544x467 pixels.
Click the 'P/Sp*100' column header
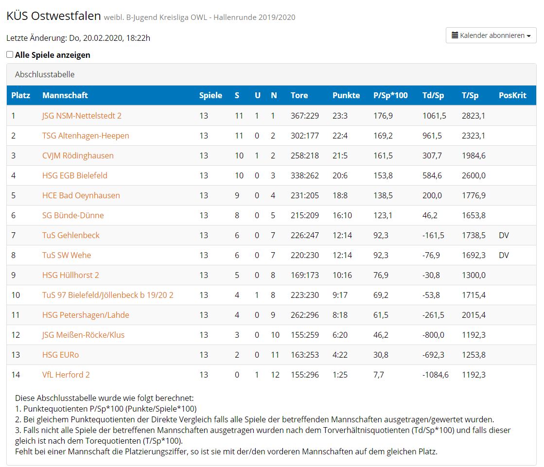pyautogui.click(x=391, y=95)
